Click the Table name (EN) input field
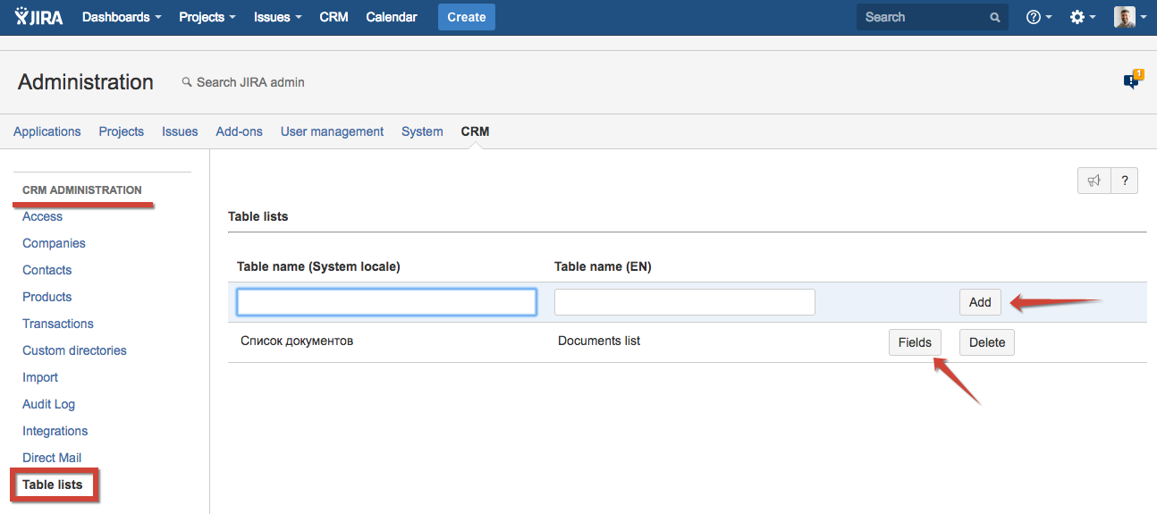 (684, 302)
